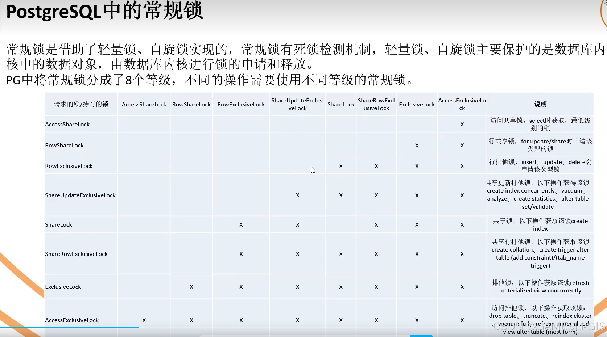The height and width of the screenshot is (337, 607).
Task: Click the description '共享锁，以下操作获取该锁create index'
Action: tap(540, 224)
